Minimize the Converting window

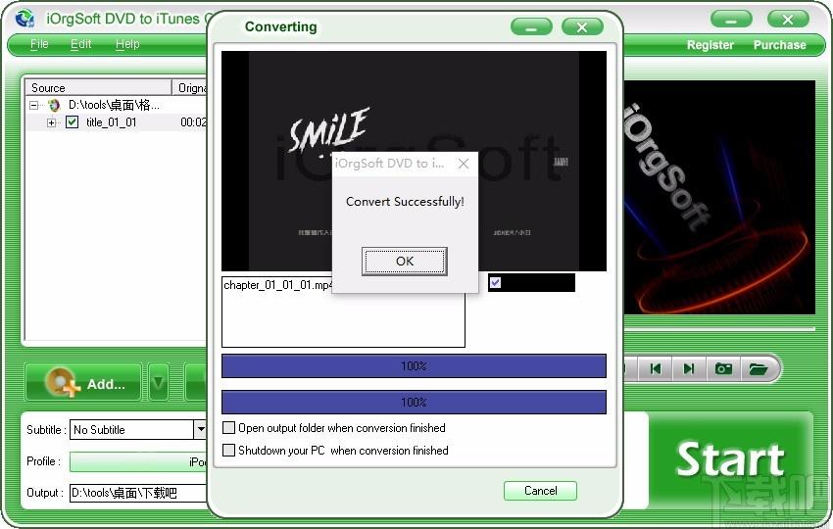click(531, 27)
